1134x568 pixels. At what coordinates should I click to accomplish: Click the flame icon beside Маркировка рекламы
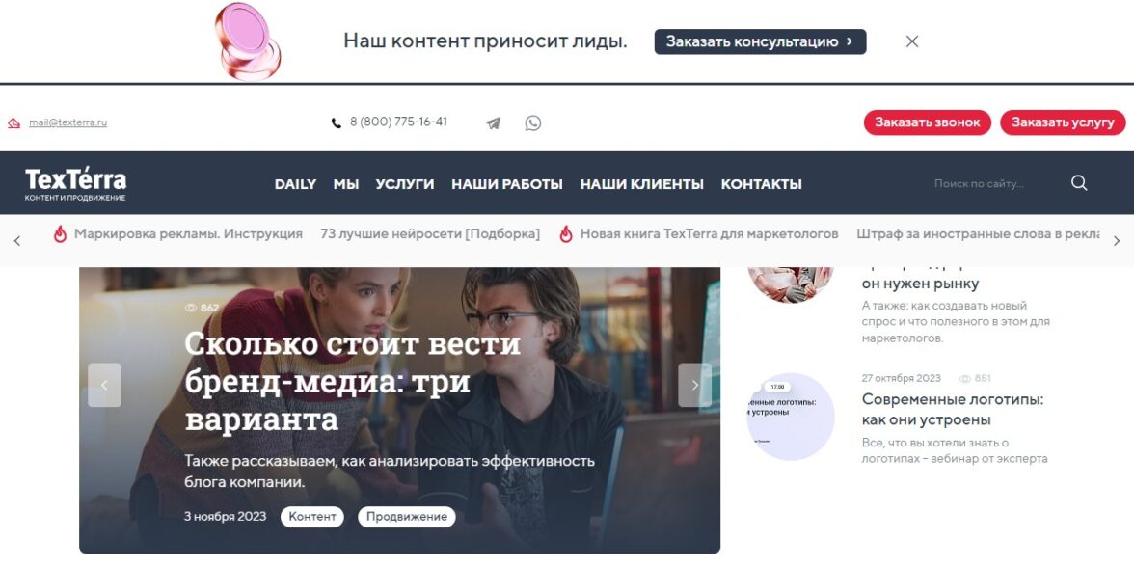click(60, 233)
